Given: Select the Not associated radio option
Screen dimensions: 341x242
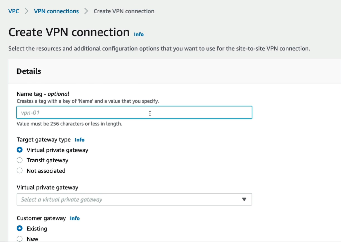Looking at the screenshot, I should click(x=20, y=171).
